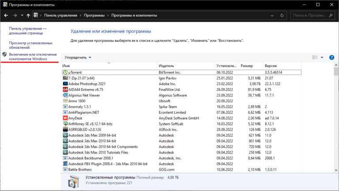Screen dimensions: 339x191
Task: Expand the view options dropdown arrow
Action: [x=322, y=57]
